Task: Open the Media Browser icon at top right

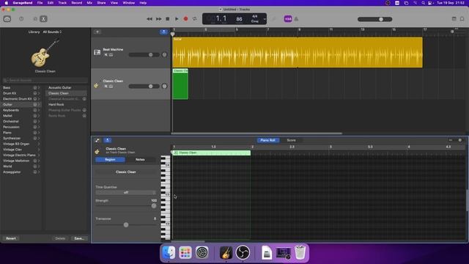Action: 462,19
